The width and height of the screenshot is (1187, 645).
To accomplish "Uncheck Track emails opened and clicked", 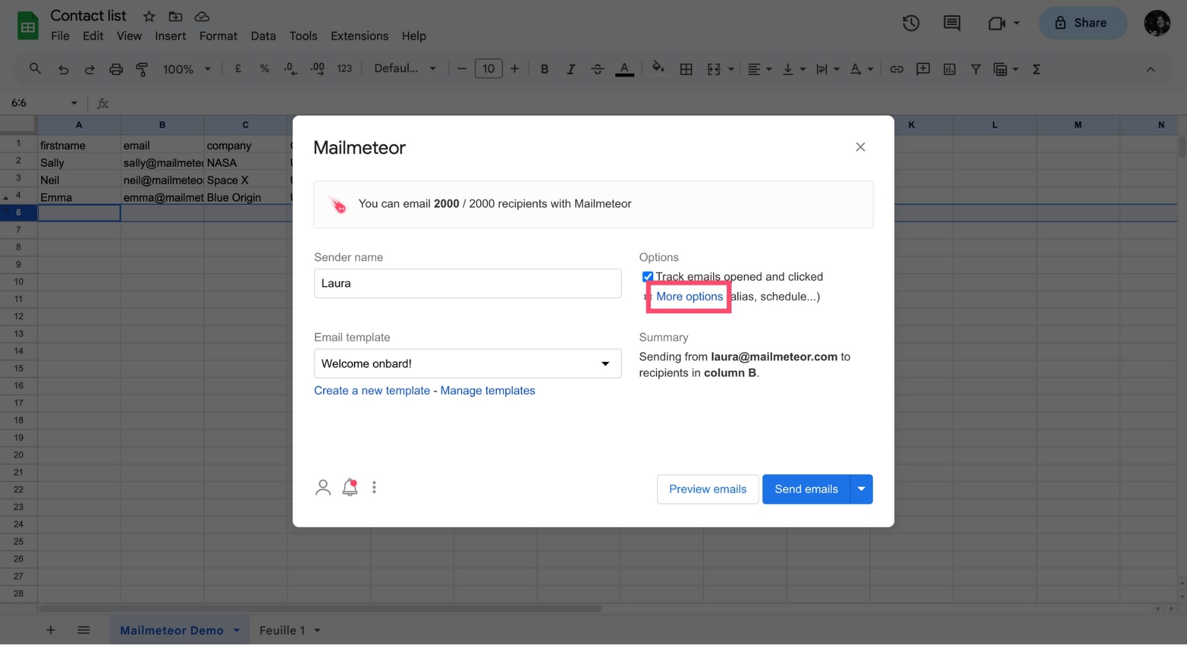I will pyautogui.click(x=648, y=276).
